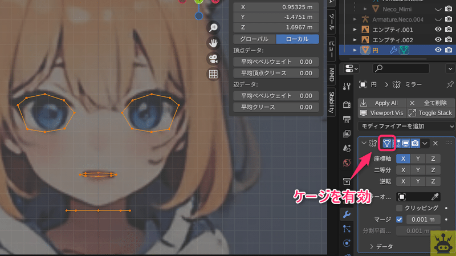Expand the 円 object tree row
This screenshot has height=256, width=456.
(355, 50)
